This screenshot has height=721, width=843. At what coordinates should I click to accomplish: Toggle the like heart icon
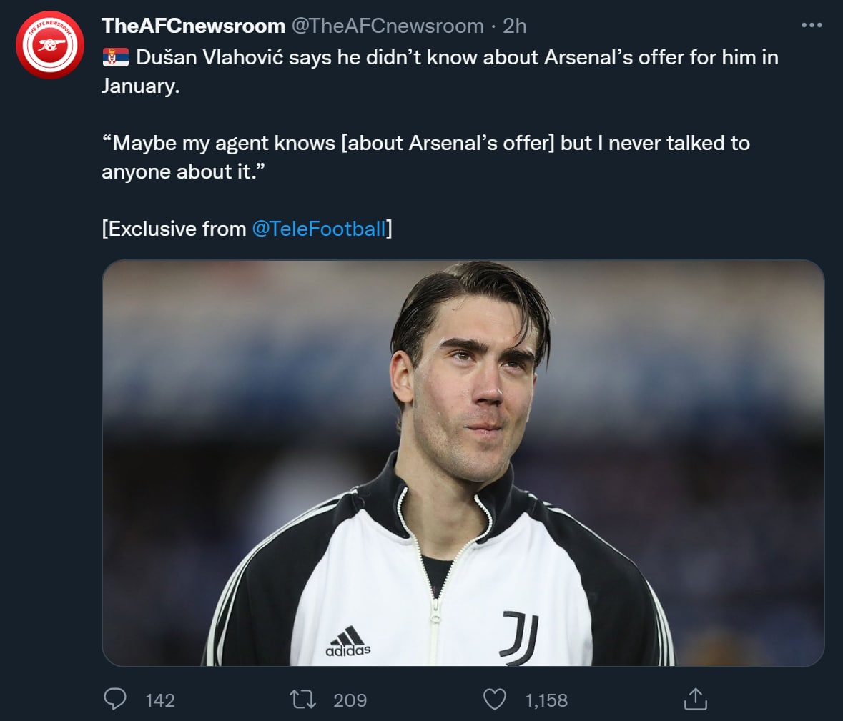coord(494,699)
